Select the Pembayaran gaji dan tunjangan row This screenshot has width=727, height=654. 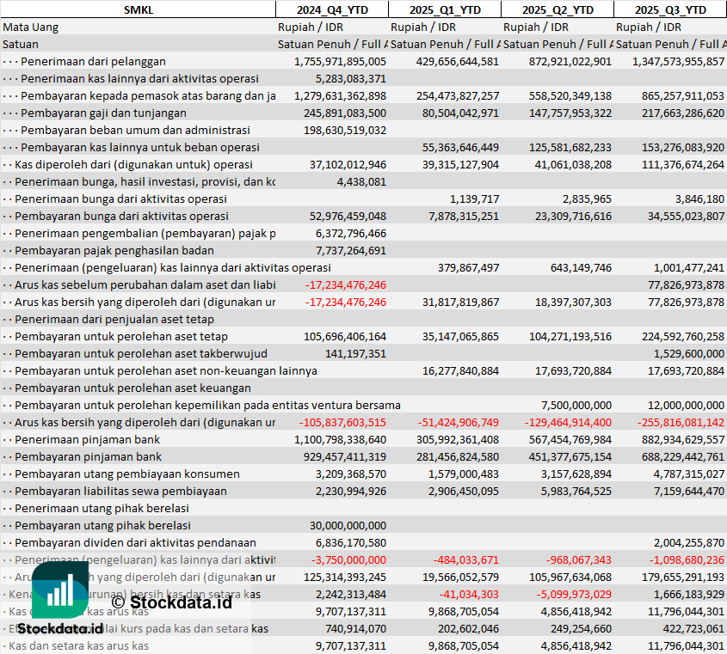pyautogui.click(x=103, y=113)
